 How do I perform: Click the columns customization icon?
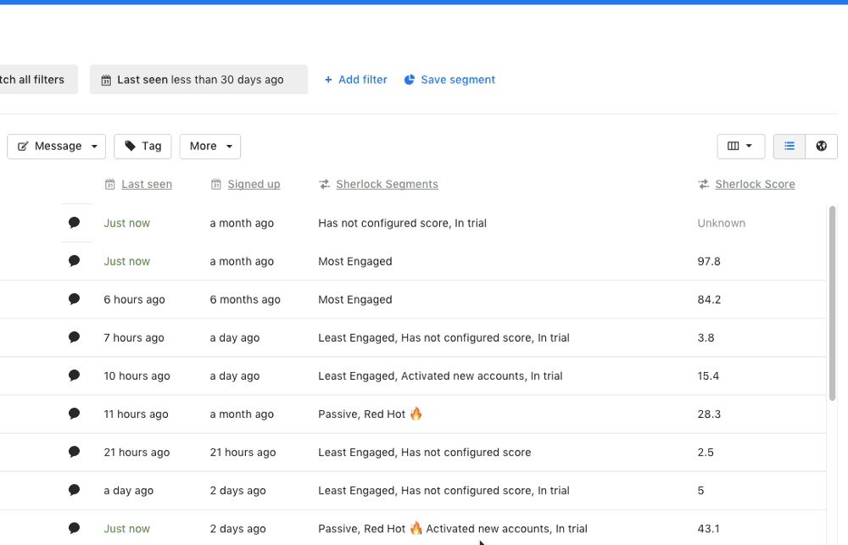coord(735,146)
